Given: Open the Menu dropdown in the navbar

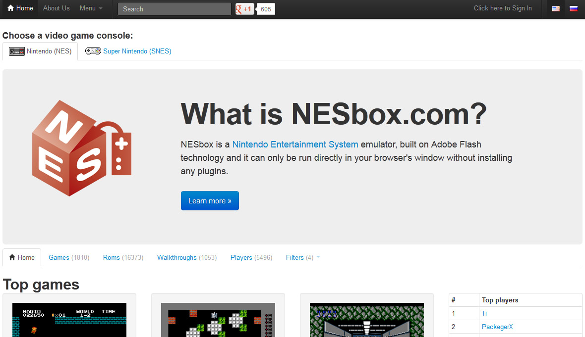Looking at the screenshot, I should click(x=91, y=8).
